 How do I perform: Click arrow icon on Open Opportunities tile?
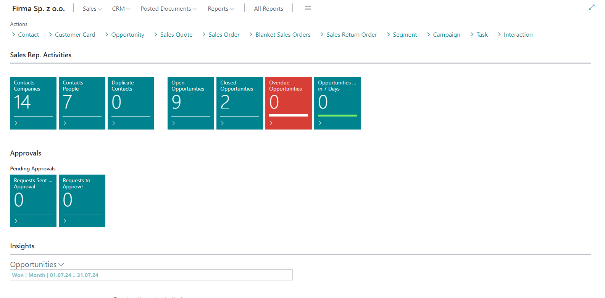click(174, 123)
